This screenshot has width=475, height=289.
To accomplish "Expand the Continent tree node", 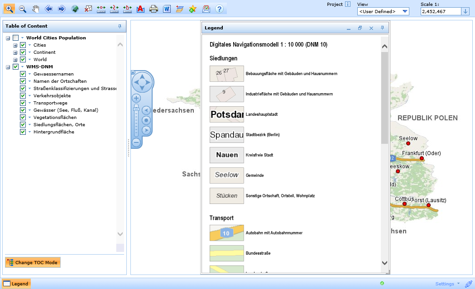I will [x=15, y=52].
